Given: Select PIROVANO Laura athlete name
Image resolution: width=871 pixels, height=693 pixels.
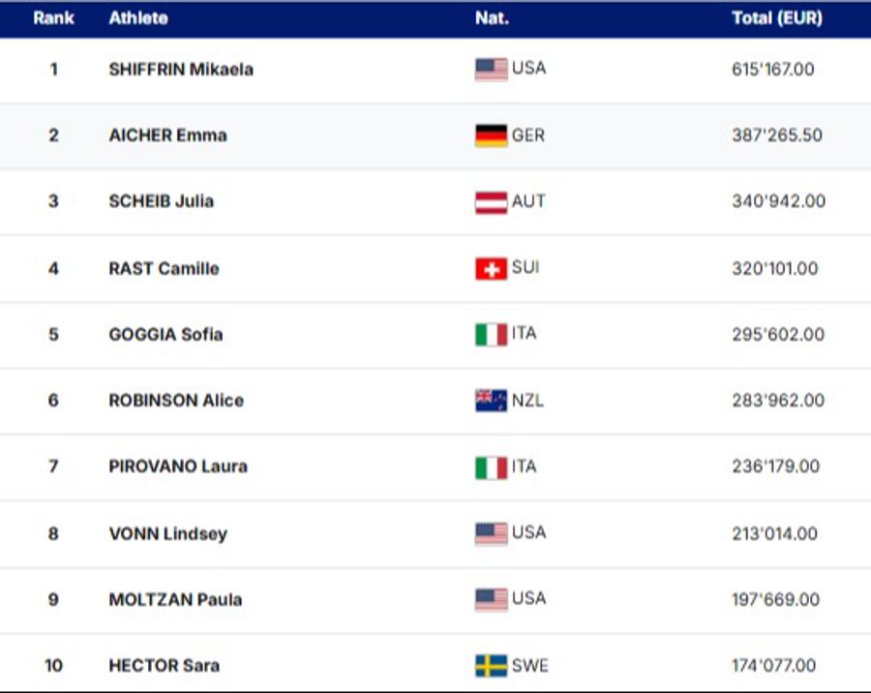Looking at the screenshot, I should point(178,467).
